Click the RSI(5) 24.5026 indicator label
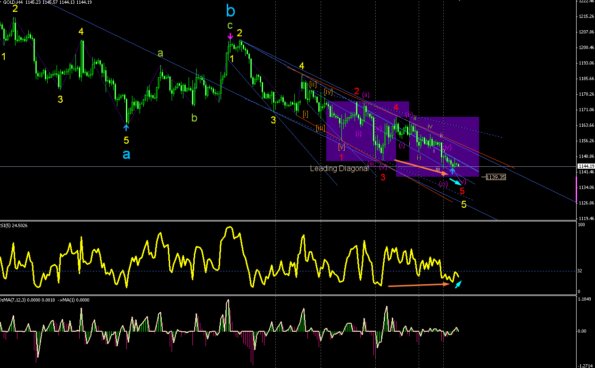Screen dimensions: 595x368 click(x=14, y=225)
